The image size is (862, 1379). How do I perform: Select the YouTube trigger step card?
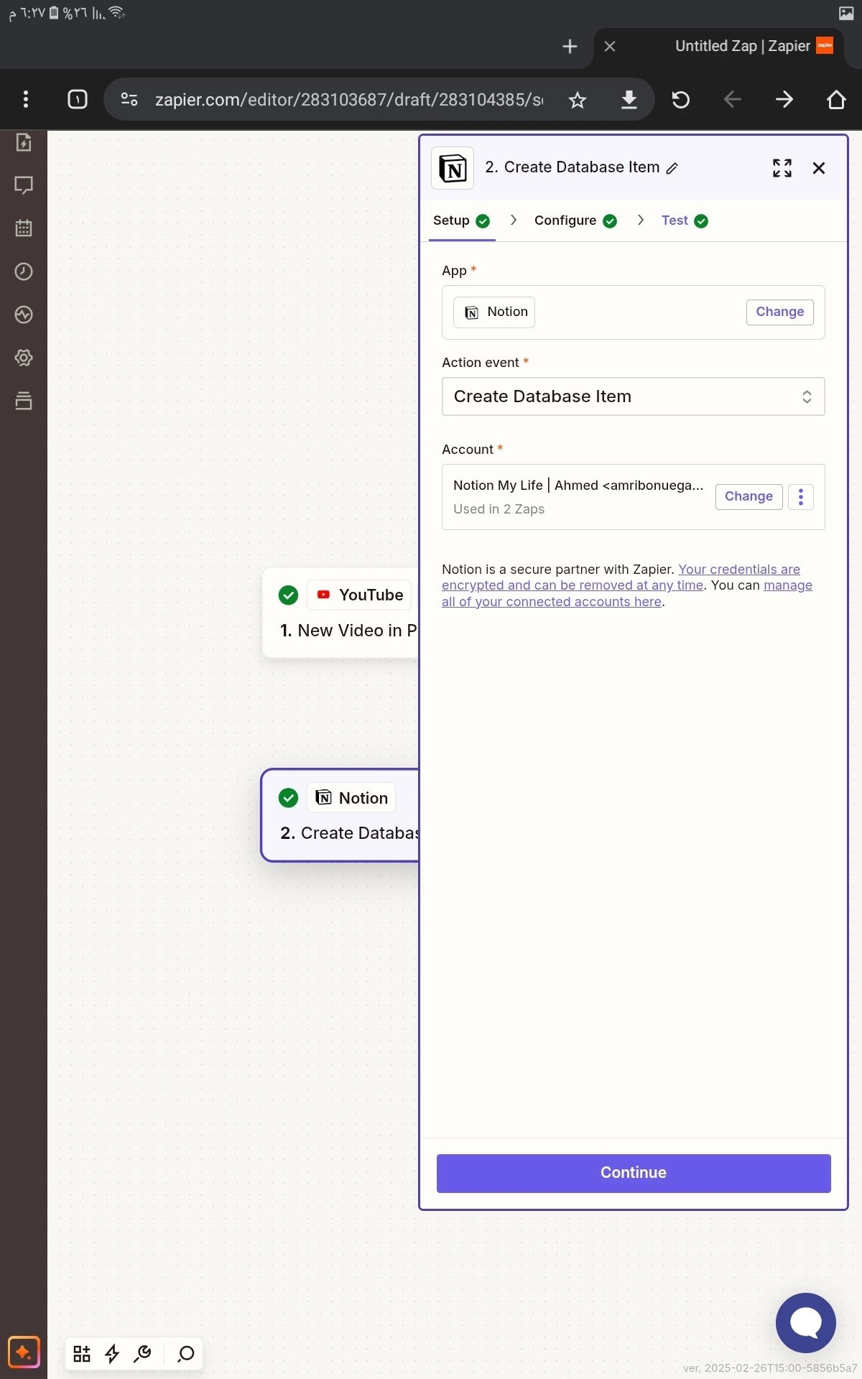click(341, 613)
